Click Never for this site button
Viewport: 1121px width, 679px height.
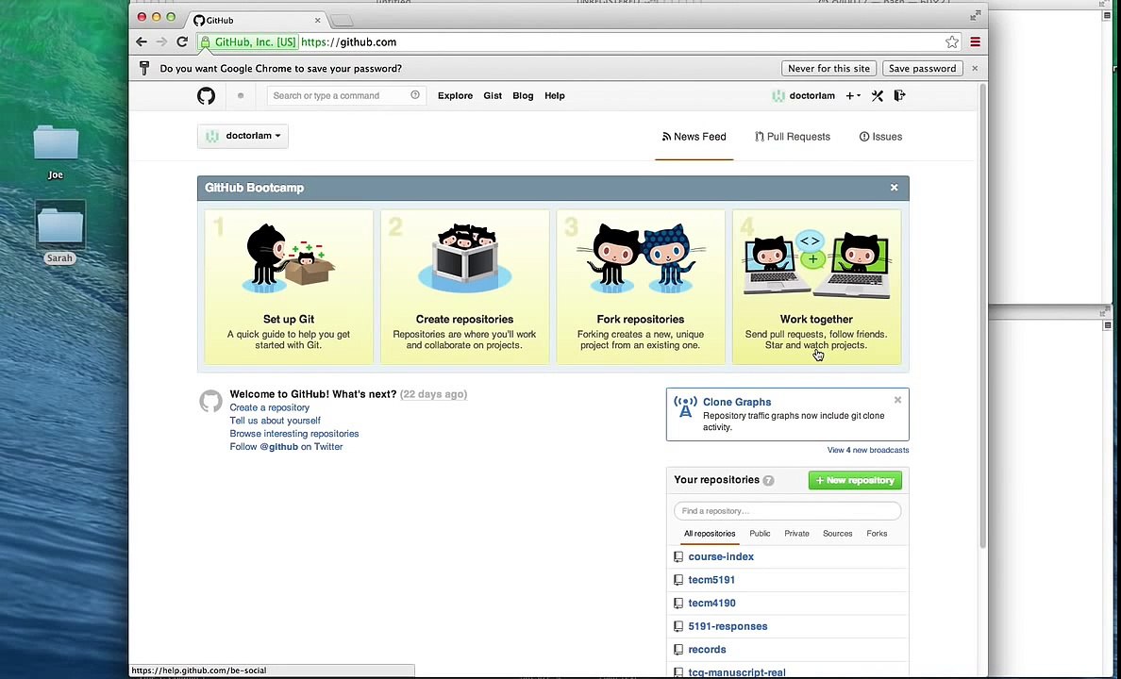[828, 69]
